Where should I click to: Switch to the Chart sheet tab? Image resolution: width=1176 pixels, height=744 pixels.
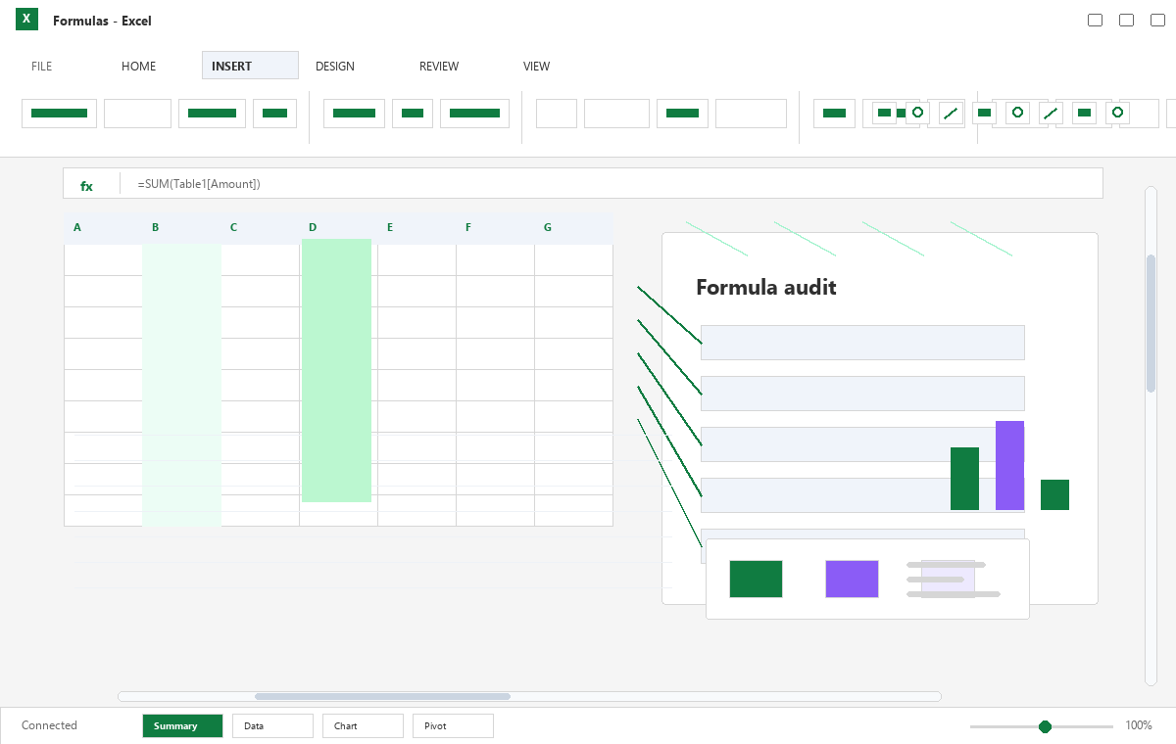(363, 725)
